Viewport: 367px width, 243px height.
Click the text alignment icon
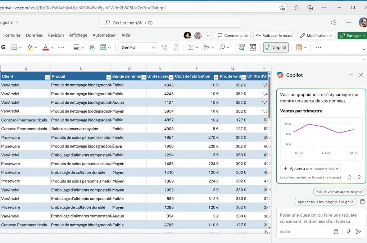[76, 47]
